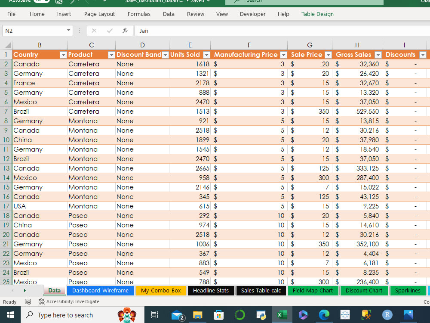
Task: Switch to the Headline Stats sheet tab
Action: [x=211, y=291]
